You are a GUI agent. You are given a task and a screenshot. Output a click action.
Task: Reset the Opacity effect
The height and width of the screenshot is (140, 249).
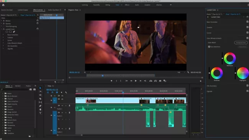click(38, 23)
